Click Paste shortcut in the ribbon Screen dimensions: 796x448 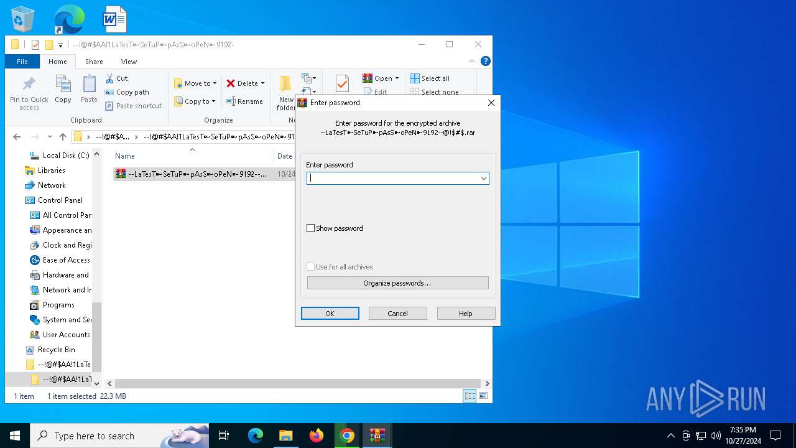pos(133,106)
